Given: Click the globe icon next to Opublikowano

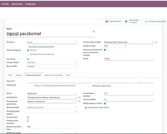Looking at the screenshot, I should (x=107, y=21).
